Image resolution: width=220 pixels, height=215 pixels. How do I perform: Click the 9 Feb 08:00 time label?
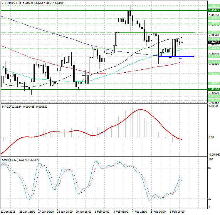[177, 212]
